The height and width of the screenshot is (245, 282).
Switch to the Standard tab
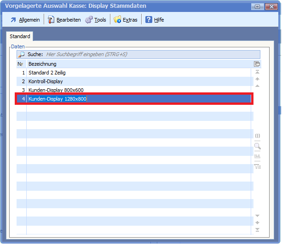(20, 36)
